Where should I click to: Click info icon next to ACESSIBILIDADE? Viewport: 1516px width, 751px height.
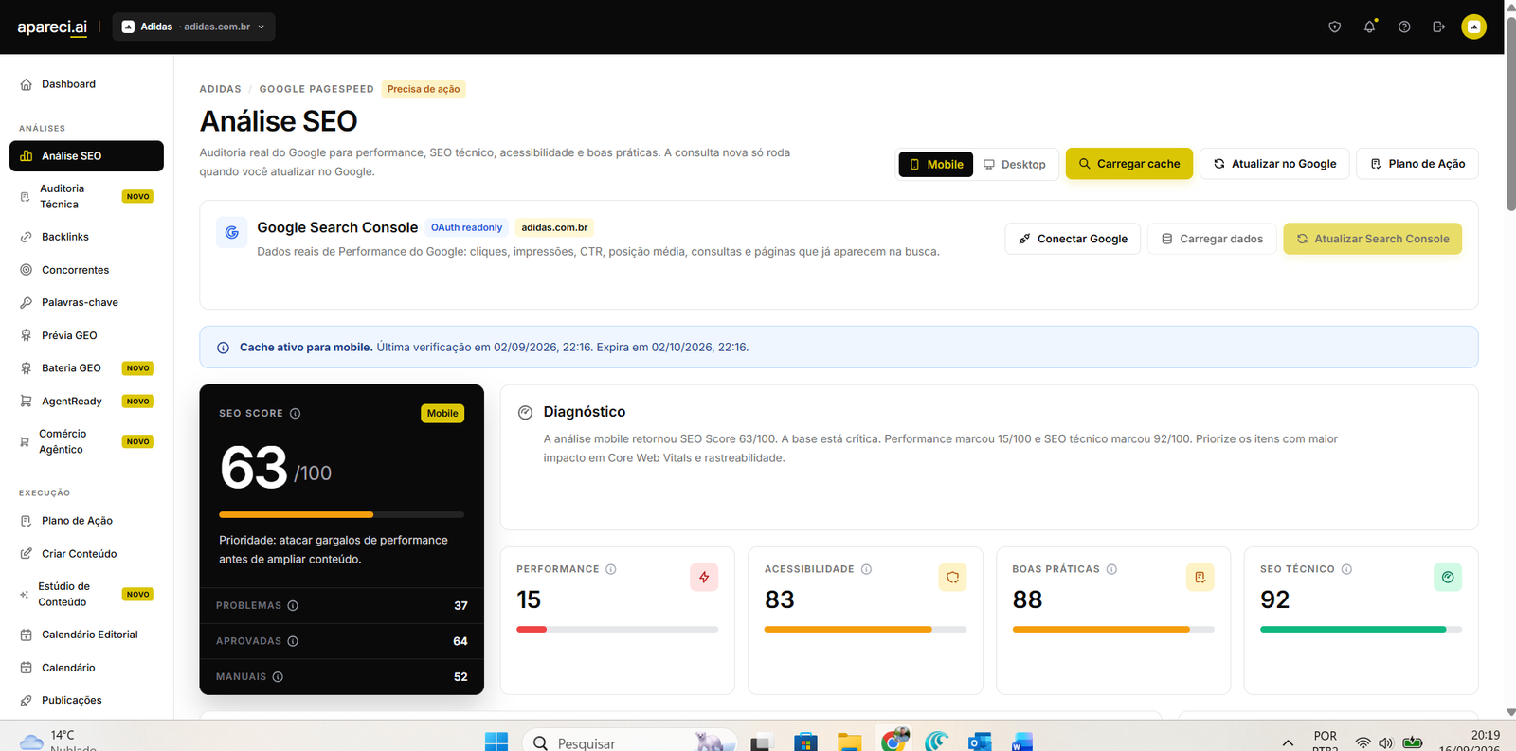(866, 569)
